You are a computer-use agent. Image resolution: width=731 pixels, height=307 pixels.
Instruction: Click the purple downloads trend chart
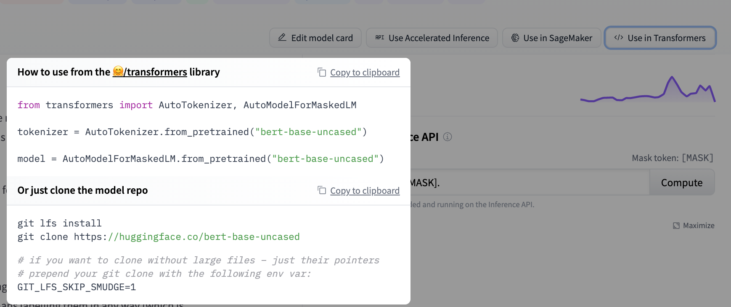pos(648,90)
